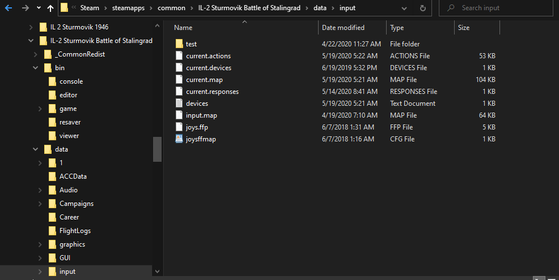This screenshot has height=280, width=559.
Task: Open address bar previous locations dropdown
Action: (404, 8)
